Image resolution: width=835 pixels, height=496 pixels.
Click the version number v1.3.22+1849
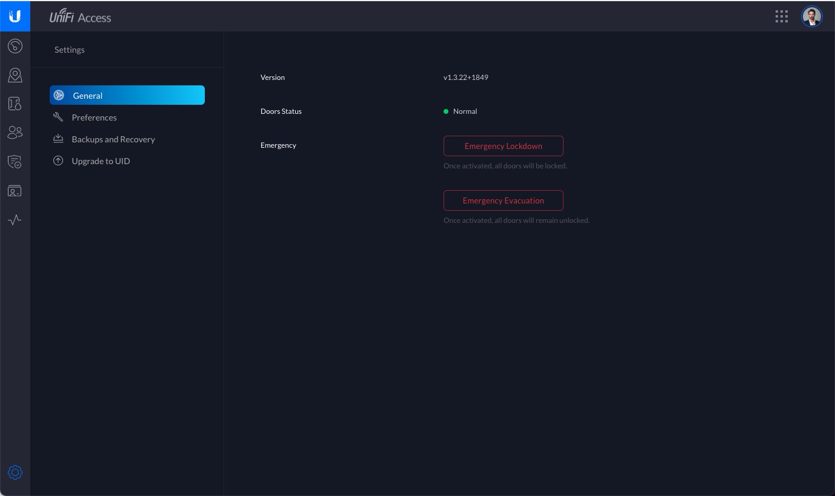tap(466, 78)
